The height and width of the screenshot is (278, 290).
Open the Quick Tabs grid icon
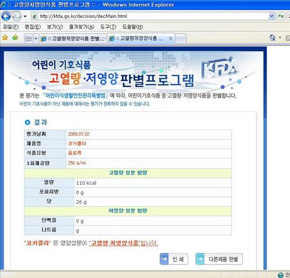point(28,39)
